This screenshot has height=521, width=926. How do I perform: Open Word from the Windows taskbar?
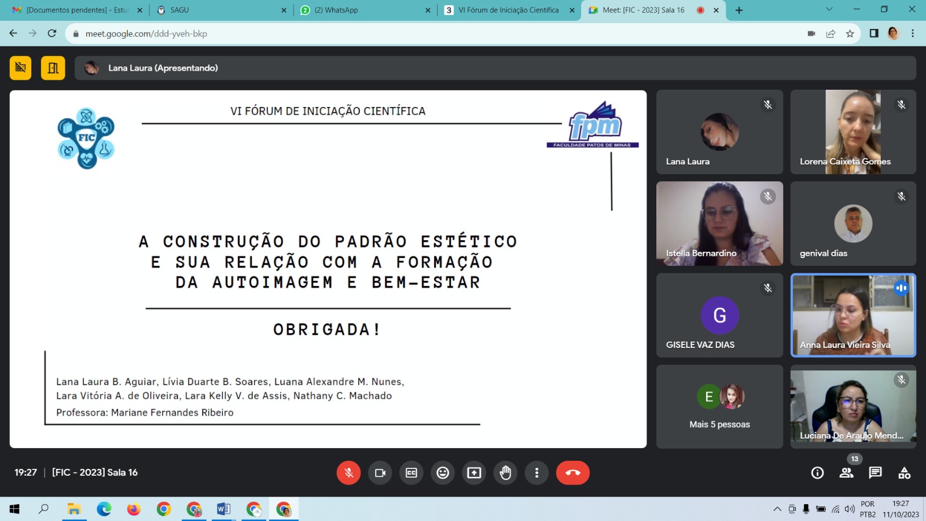pyautogui.click(x=223, y=509)
